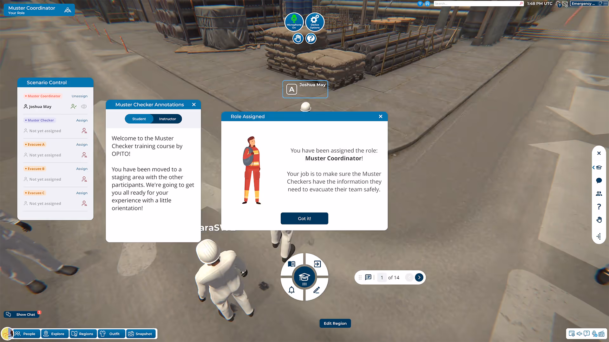Show the chat panel
Viewport: 609px width, 342px height.
point(22,314)
